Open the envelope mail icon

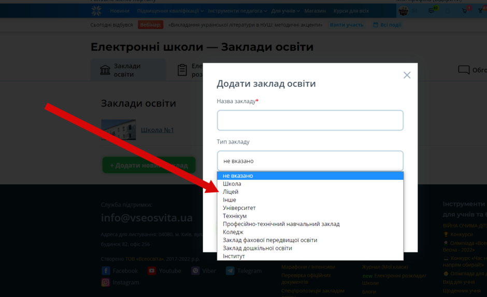click(x=416, y=11)
